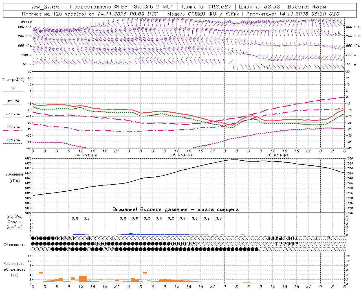Click the computed time Рассчитано: 14.11.2025 05:39 UTC

tap(293, 14)
